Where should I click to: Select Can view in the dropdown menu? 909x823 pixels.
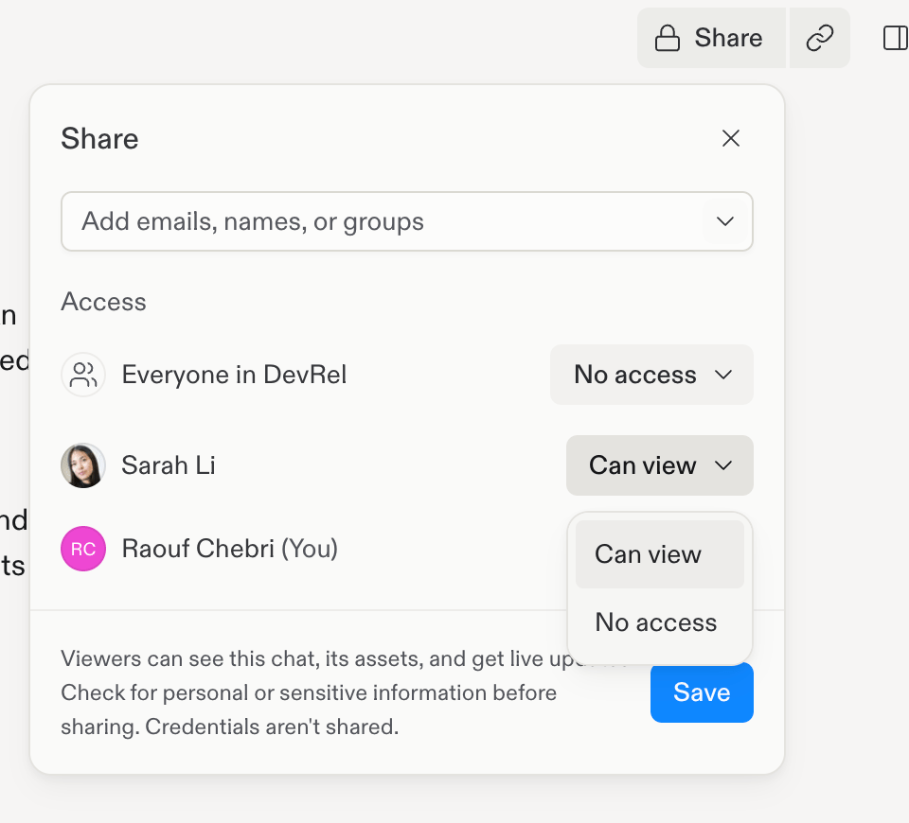tap(660, 554)
